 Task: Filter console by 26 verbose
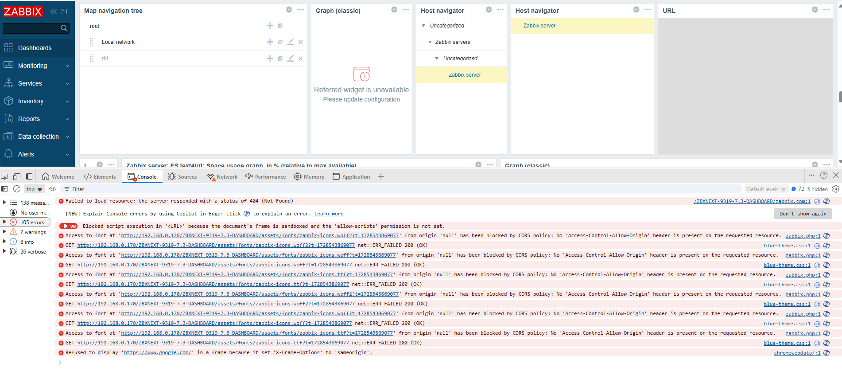pyautogui.click(x=27, y=251)
